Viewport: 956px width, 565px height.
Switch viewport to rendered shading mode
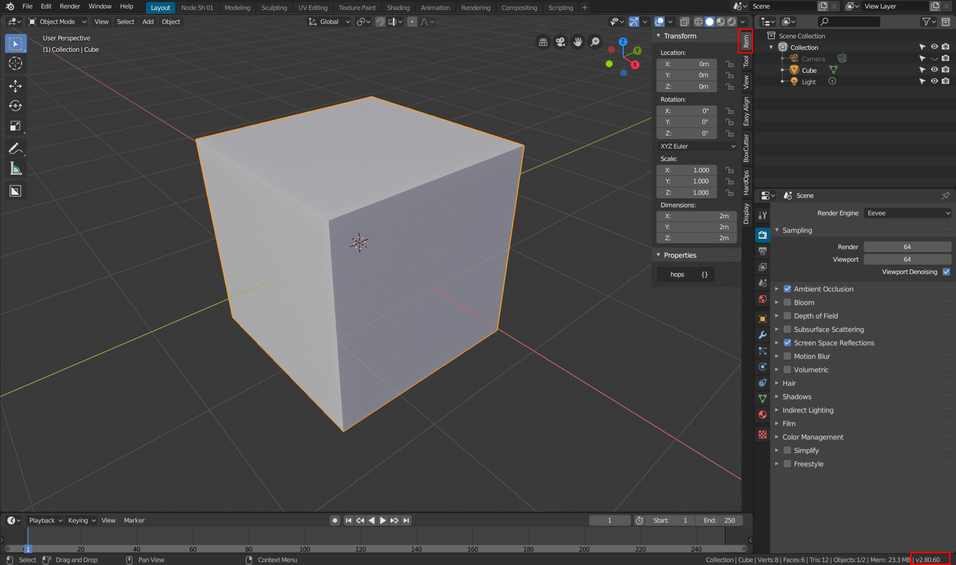click(731, 21)
